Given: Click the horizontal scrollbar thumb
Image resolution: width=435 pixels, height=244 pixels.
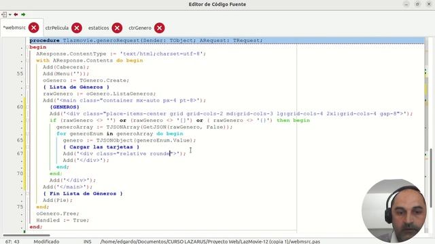Looking at the screenshot, I should pos(27,235).
